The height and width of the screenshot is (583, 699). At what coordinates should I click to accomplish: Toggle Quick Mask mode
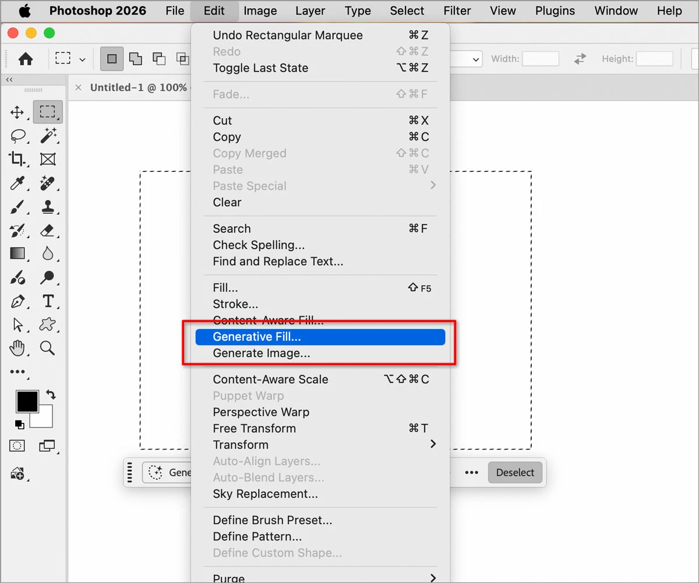(17, 446)
